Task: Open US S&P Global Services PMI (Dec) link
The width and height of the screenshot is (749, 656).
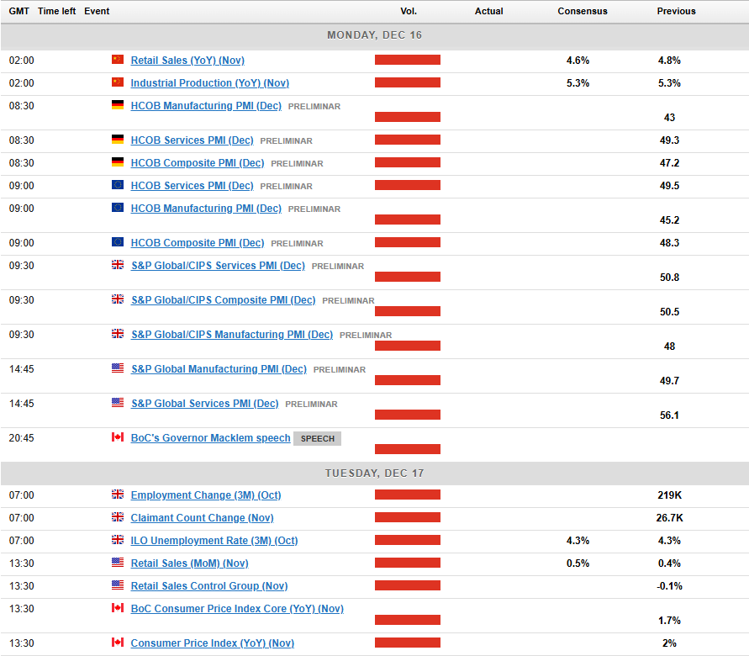Action: point(204,403)
